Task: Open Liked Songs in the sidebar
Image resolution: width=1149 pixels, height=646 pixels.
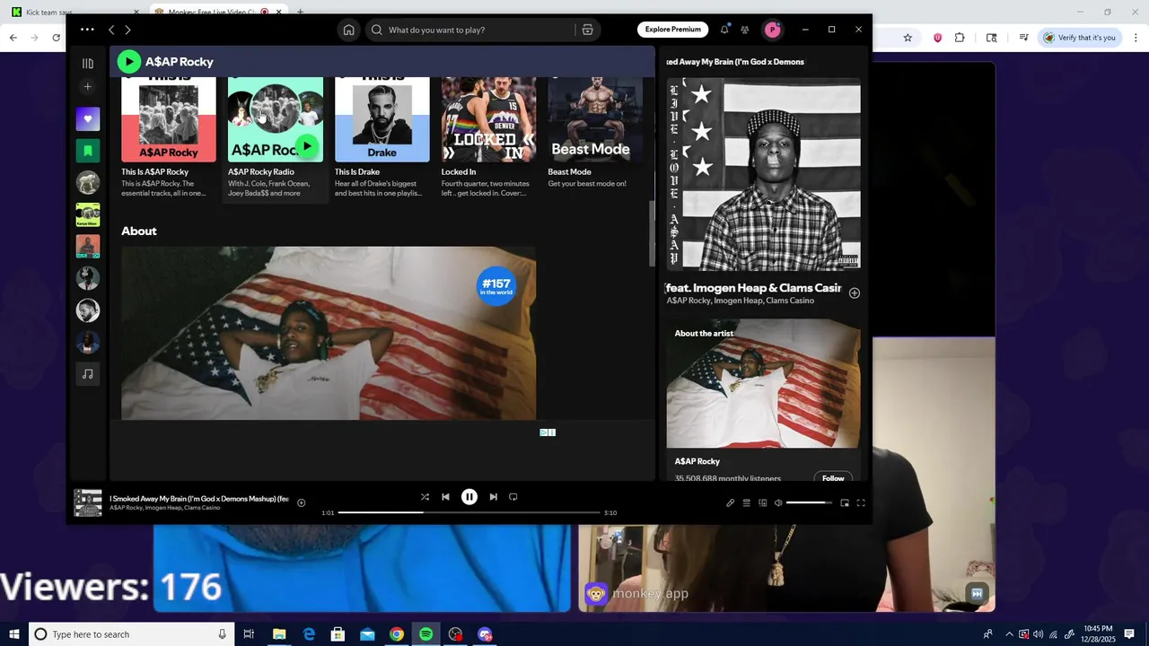Action: 87,118
